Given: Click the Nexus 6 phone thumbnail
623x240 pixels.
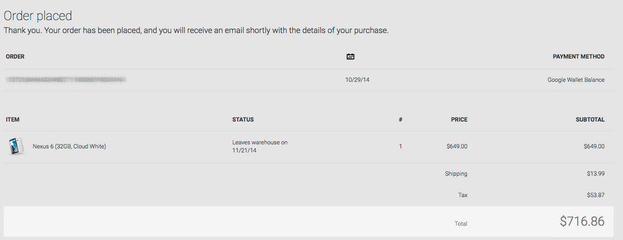Looking at the screenshot, I should [x=16, y=146].
